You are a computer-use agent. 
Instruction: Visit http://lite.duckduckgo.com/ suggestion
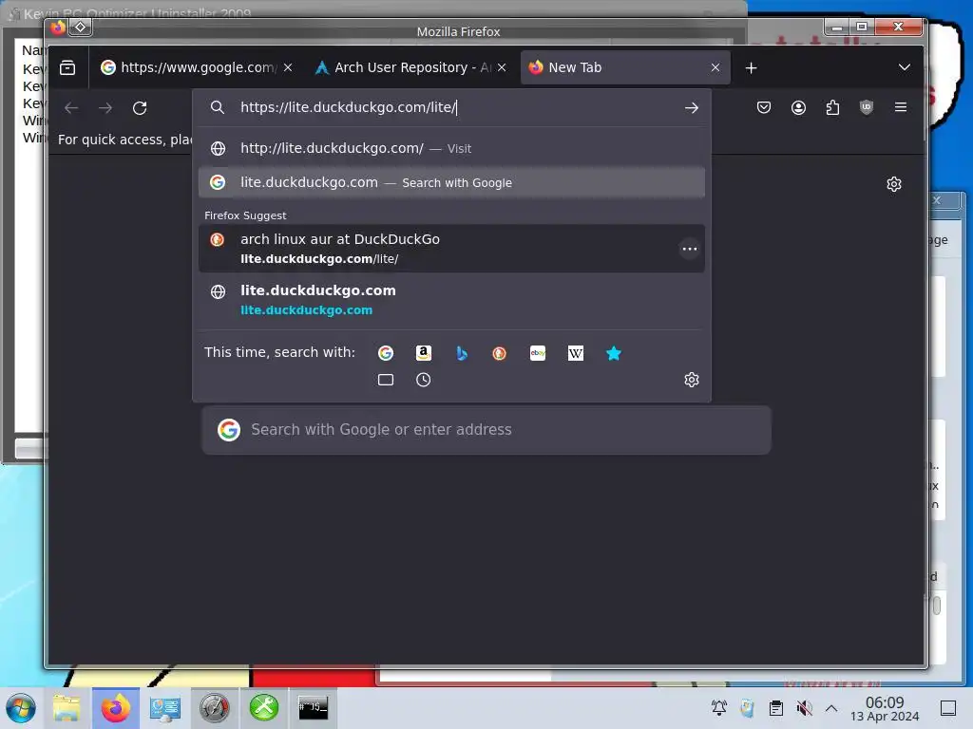(x=451, y=148)
